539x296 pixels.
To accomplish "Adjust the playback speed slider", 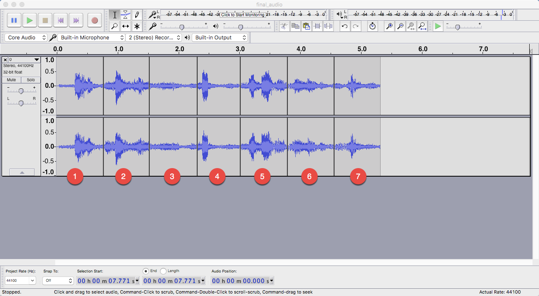I will 458,27.
